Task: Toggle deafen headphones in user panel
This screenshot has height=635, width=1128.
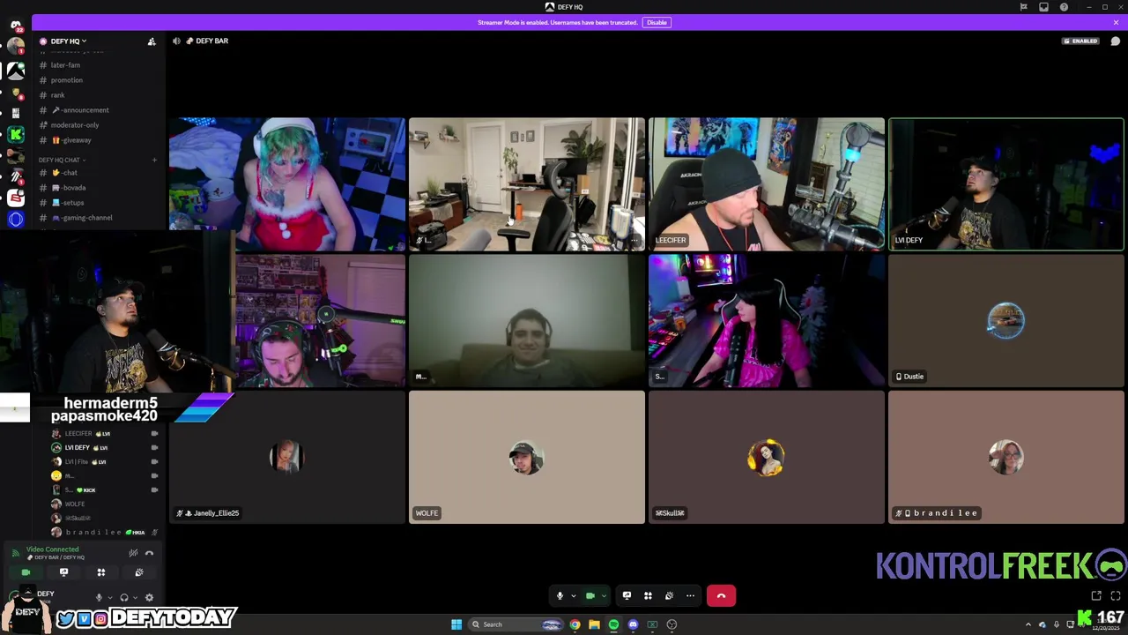Action: coord(123,597)
